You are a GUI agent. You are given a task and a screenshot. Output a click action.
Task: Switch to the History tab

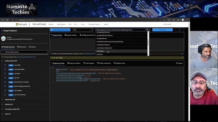[32, 47]
